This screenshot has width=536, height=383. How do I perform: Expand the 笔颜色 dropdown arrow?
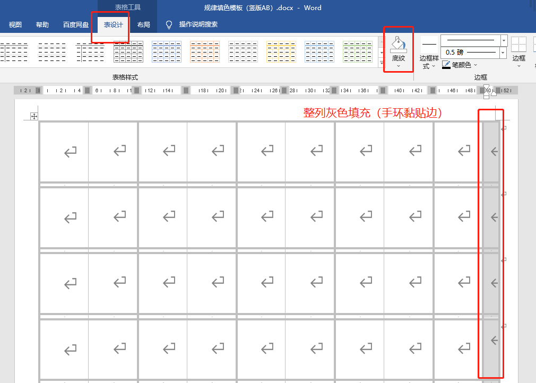475,65
